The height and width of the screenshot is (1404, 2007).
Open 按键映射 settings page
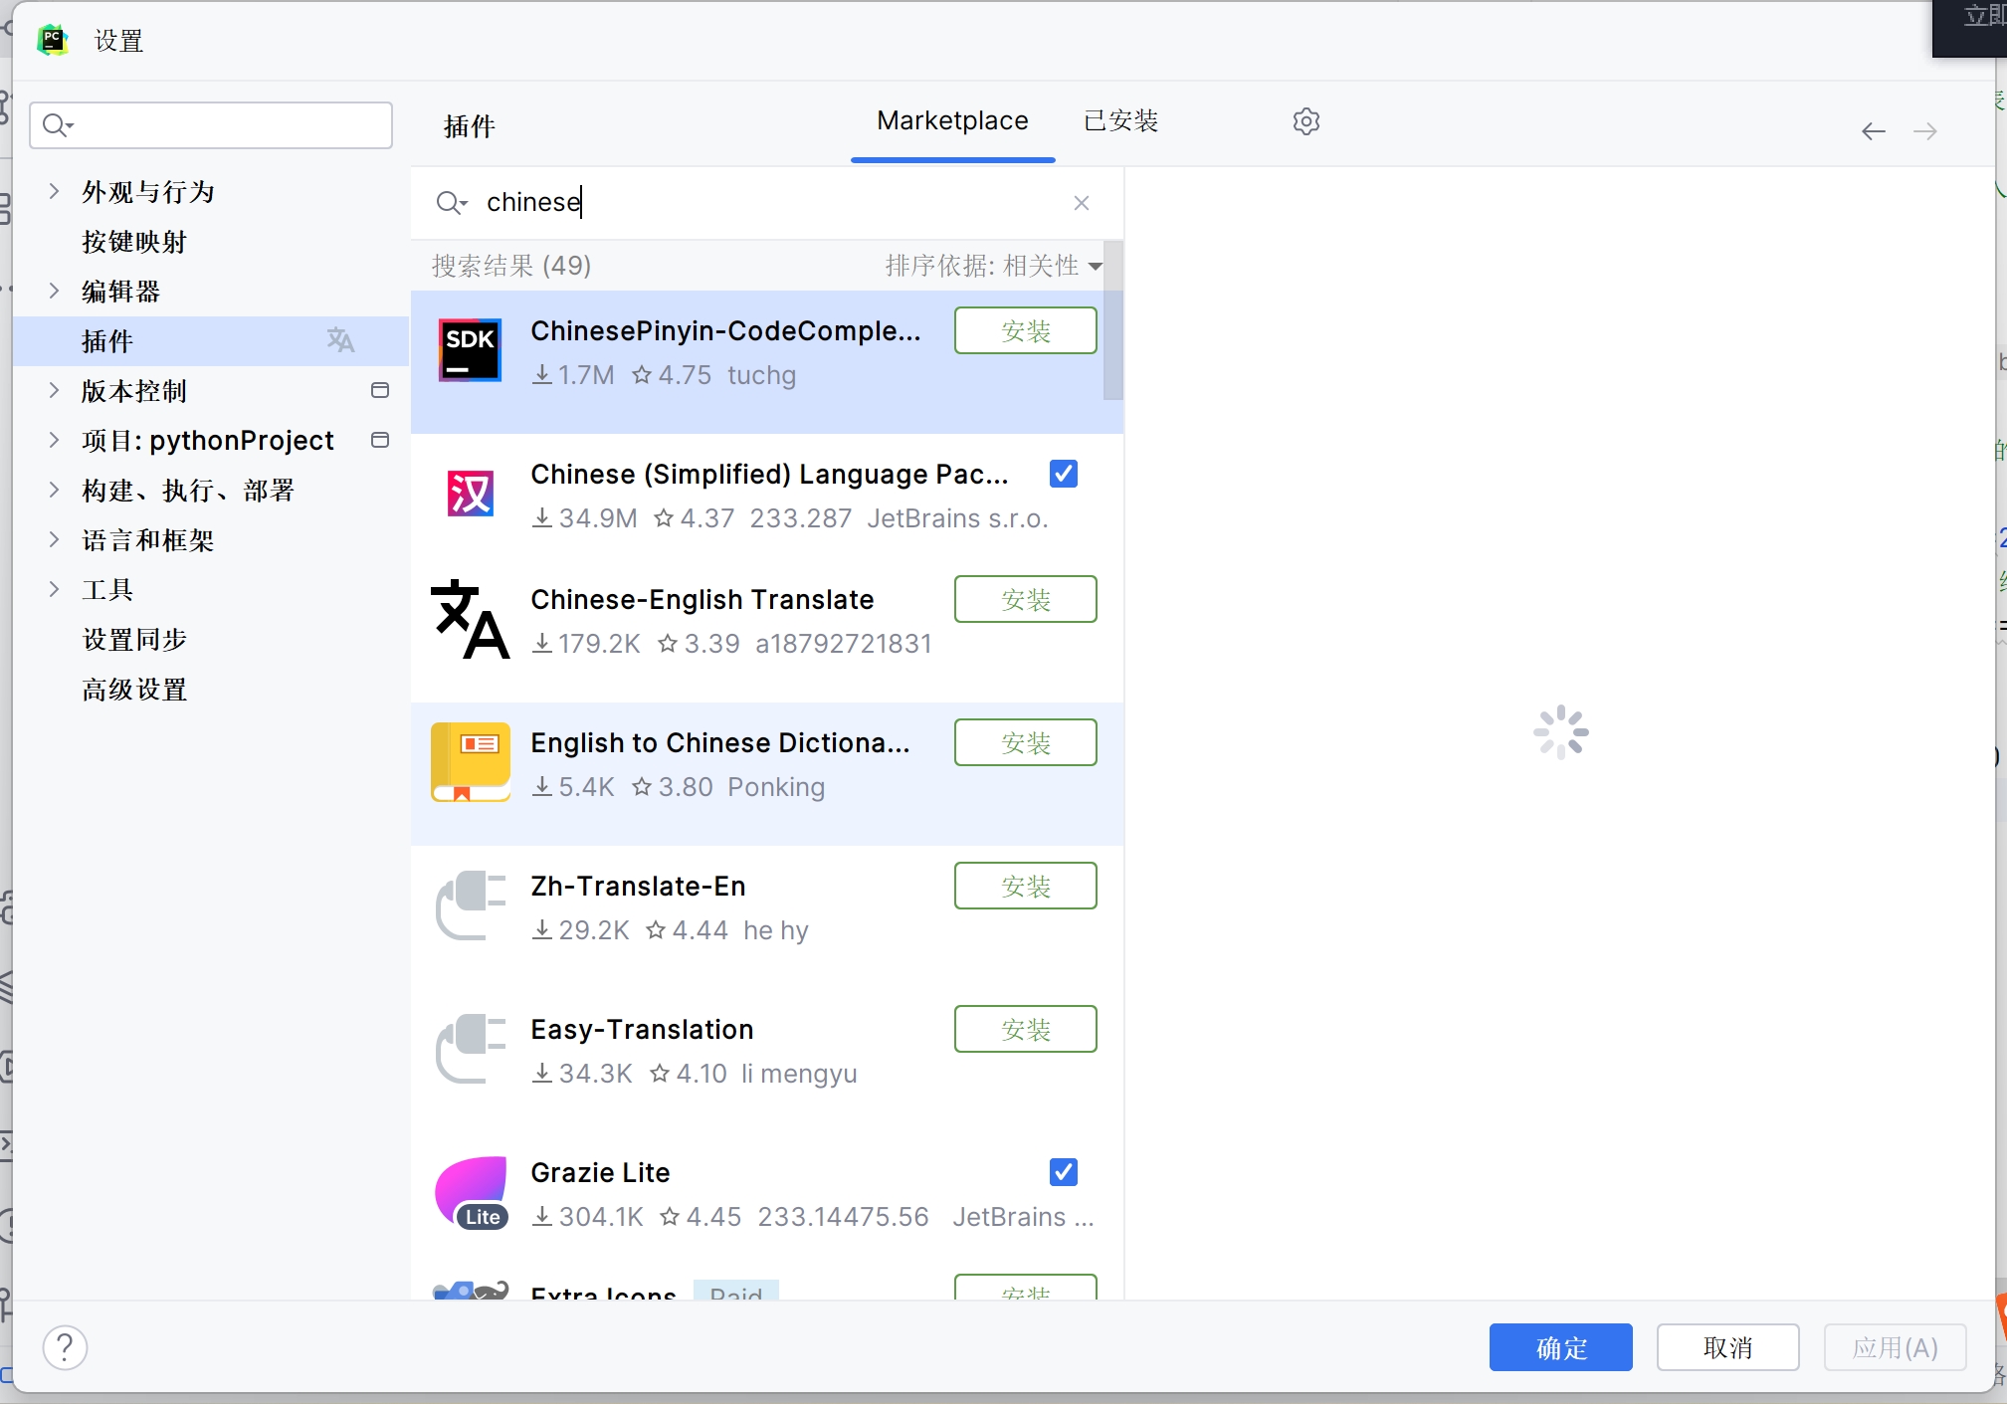(x=134, y=242)
